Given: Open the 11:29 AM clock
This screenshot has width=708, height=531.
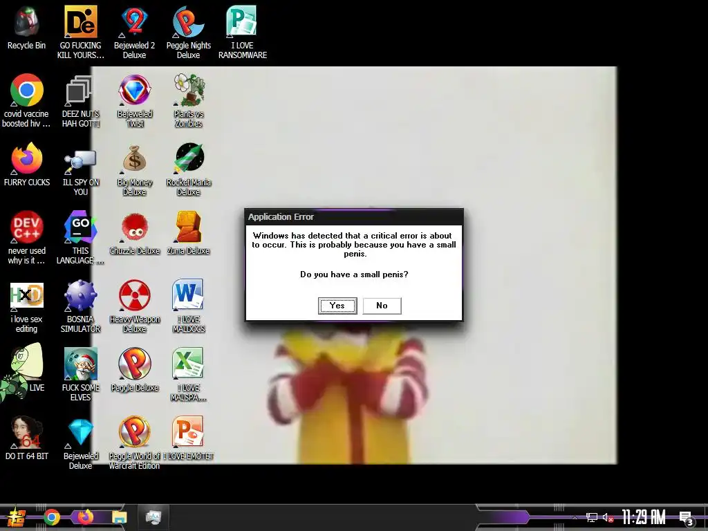Looking at the screenshot, I should tap(644, 517).
